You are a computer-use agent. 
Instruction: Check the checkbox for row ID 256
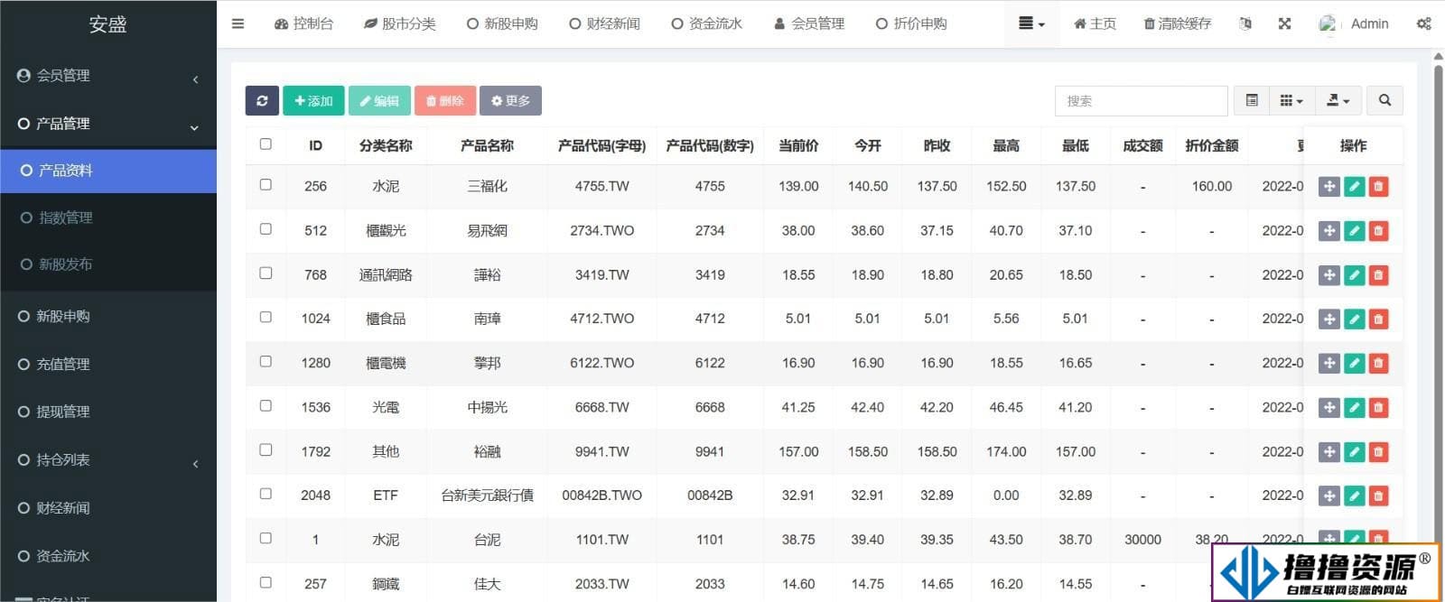pos(266,184)
